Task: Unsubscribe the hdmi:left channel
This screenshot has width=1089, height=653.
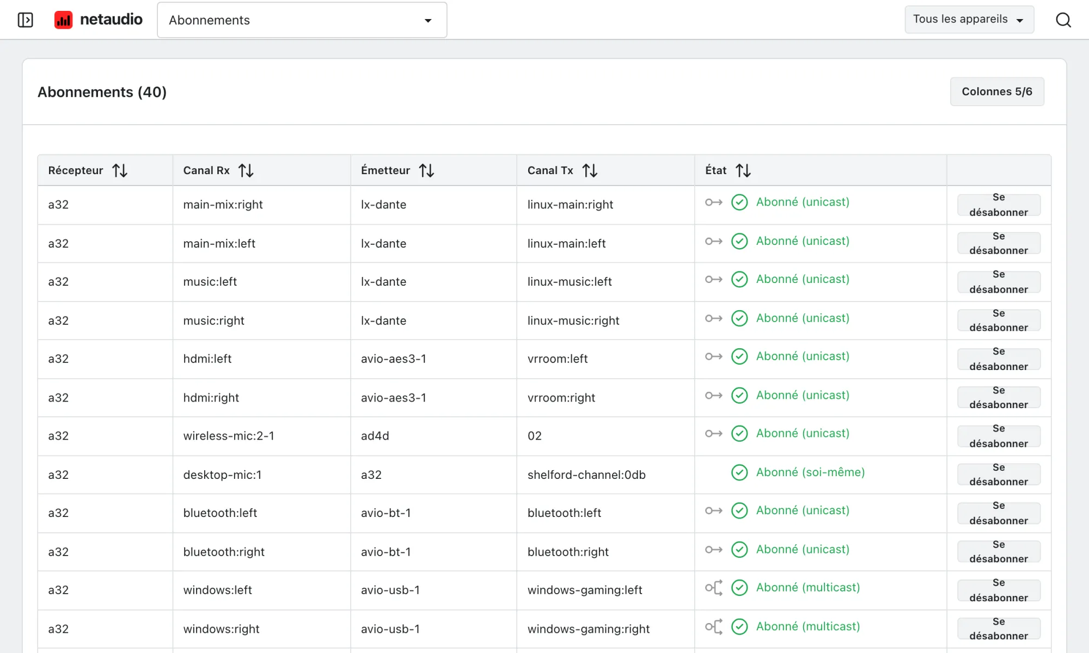Action: coord(999,359)
